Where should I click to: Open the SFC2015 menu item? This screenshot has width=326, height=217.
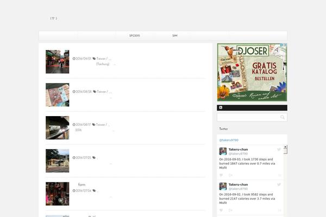click(135, 36)
